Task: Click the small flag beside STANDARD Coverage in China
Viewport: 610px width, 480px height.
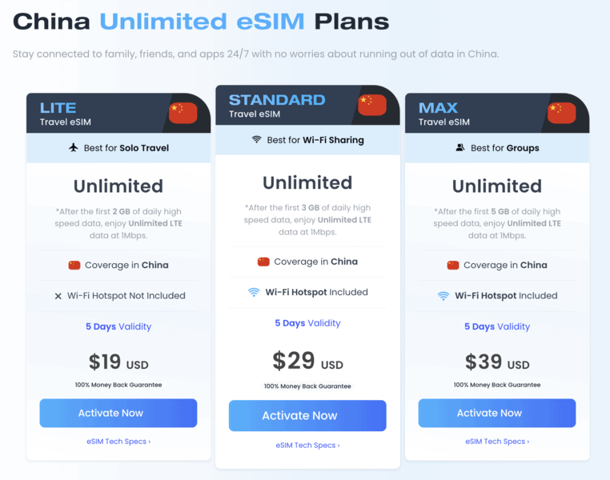Action: click(x=263, y=262)
